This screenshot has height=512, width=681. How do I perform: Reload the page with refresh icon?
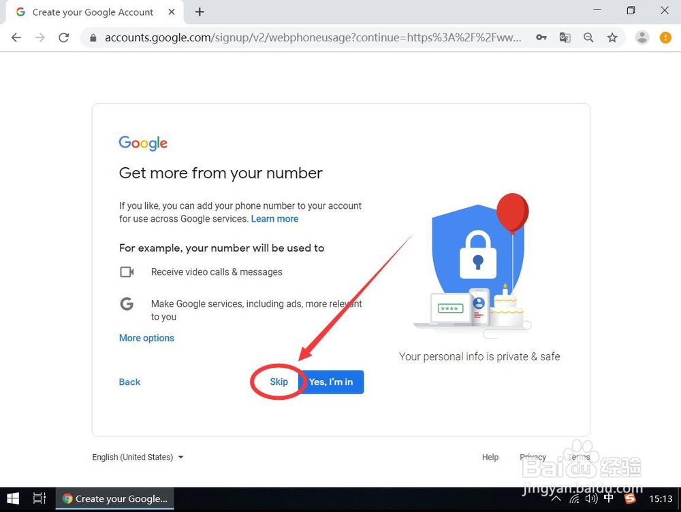click(x=64, y=37)
